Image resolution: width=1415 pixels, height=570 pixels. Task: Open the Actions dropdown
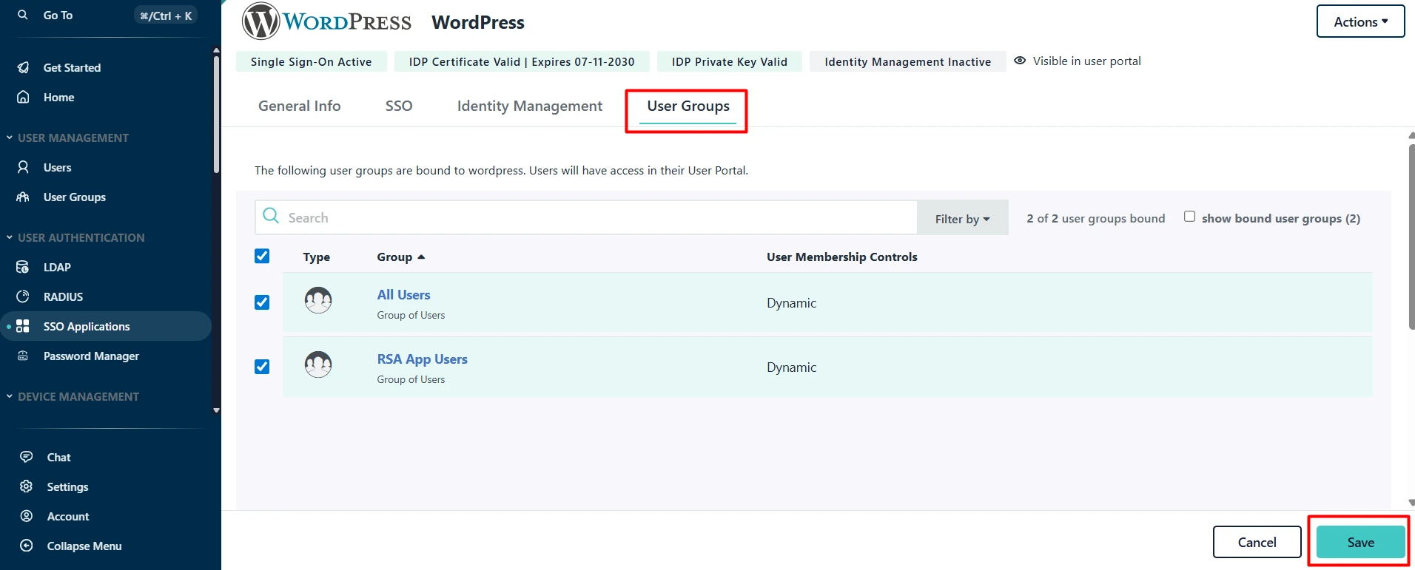[x=1360, y=21]
